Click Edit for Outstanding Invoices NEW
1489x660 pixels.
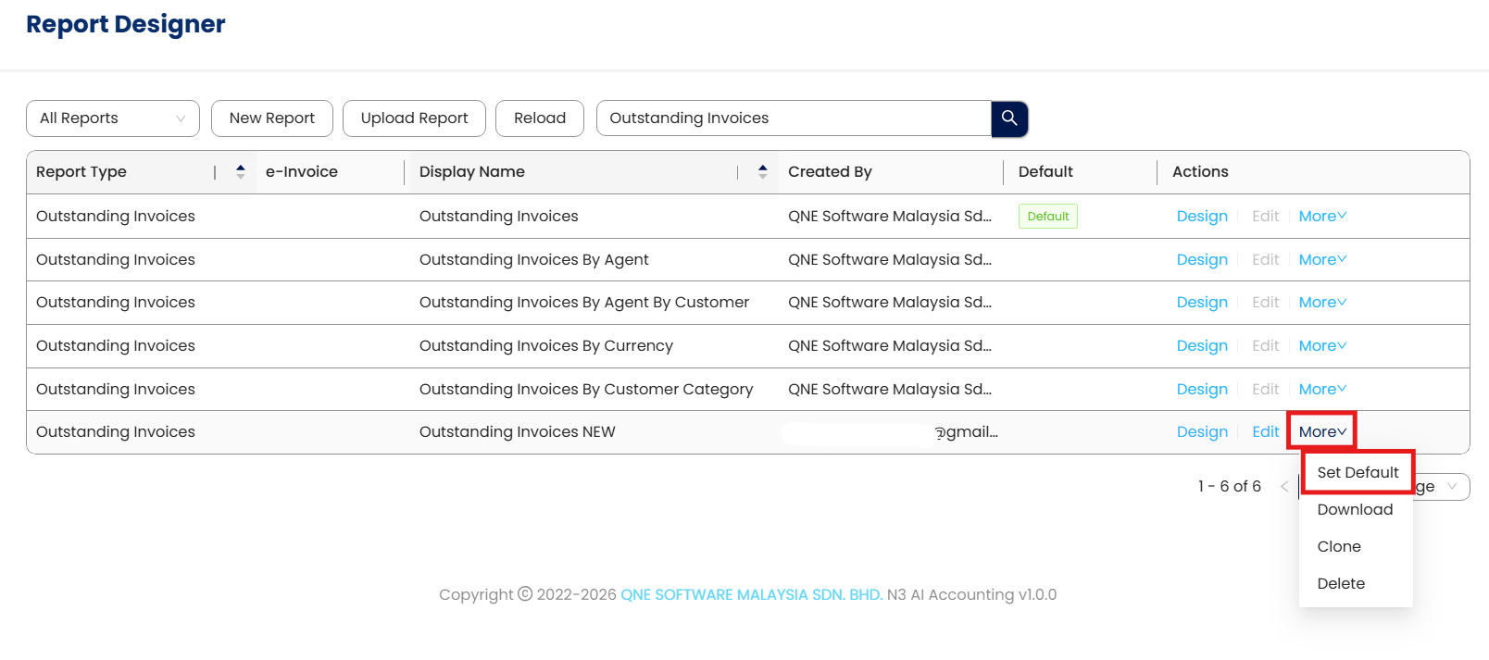pos(1265,432)
